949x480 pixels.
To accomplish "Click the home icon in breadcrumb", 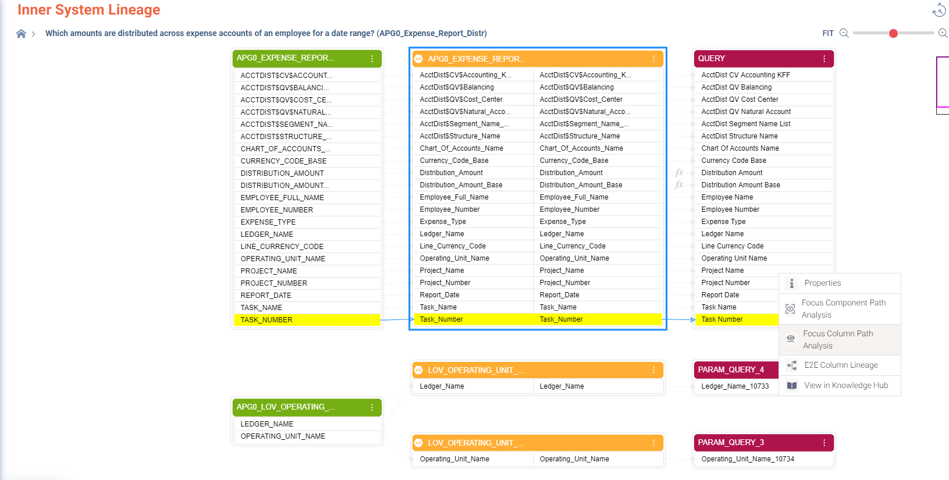I will [21, 34].
